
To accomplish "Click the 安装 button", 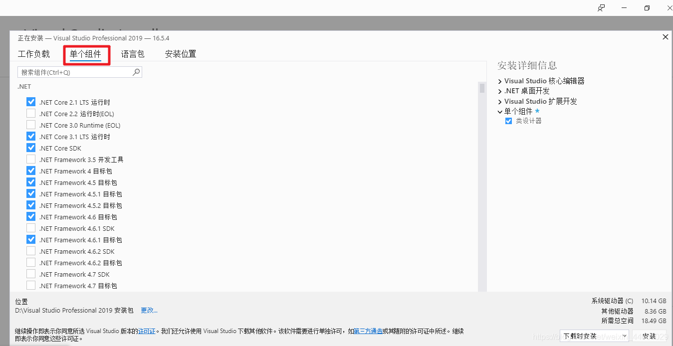I will pyautogui.click(x=649, y=336).
